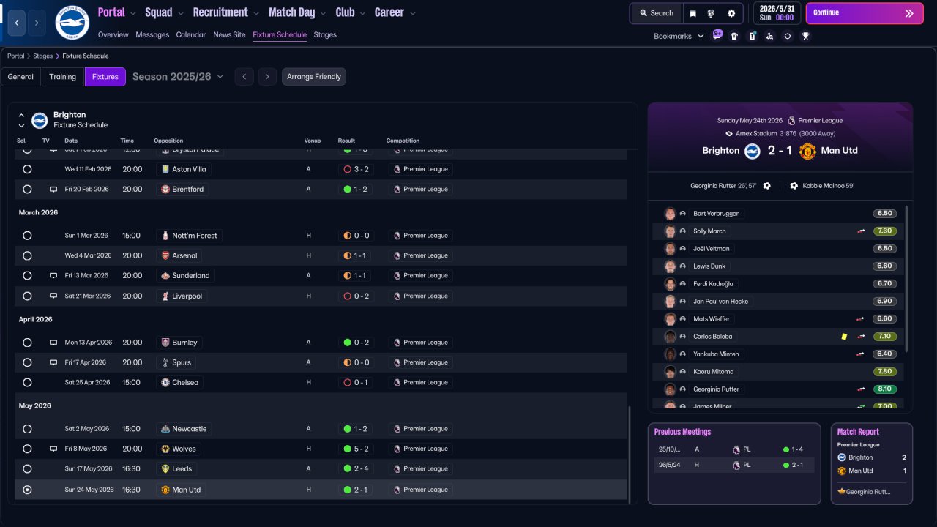This screenshot has width=937, height=527.
Task: Select the Aston Villa fixture radio button
Action: pos(27,169)
